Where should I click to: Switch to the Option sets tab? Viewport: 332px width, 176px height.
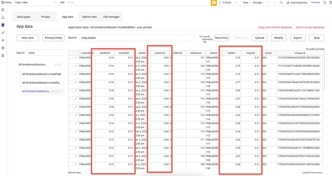click(89, 17)
